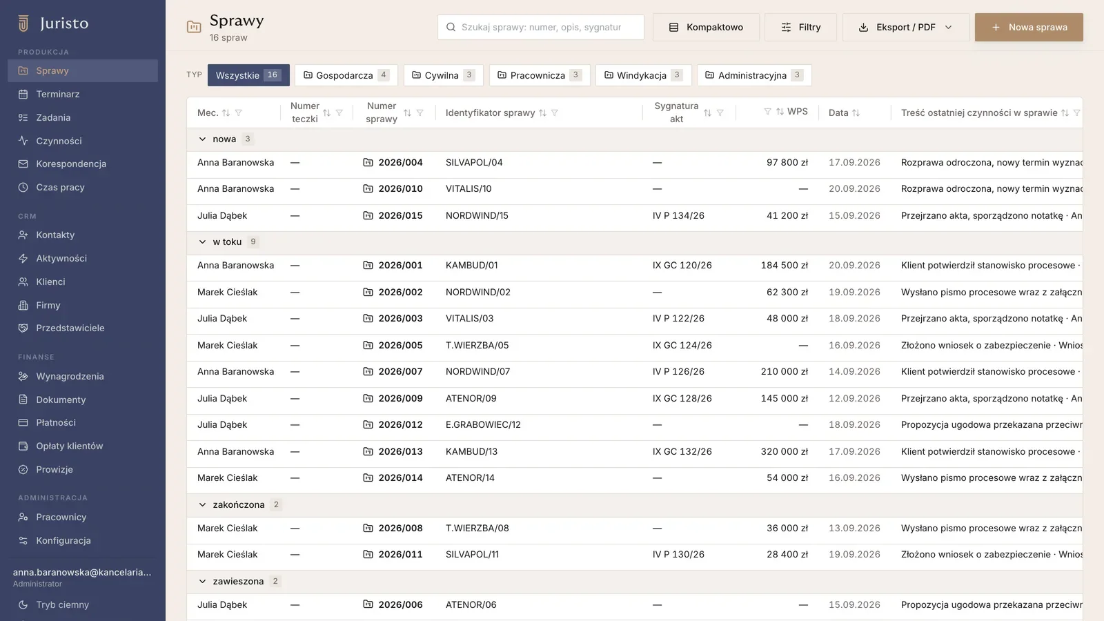Filter the Sygnatura akt column

pos(720,112)
